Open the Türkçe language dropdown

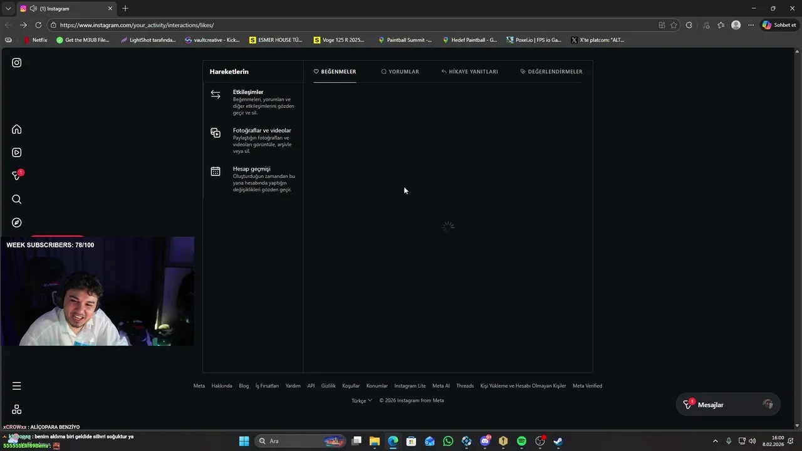[x=362, y=401]
